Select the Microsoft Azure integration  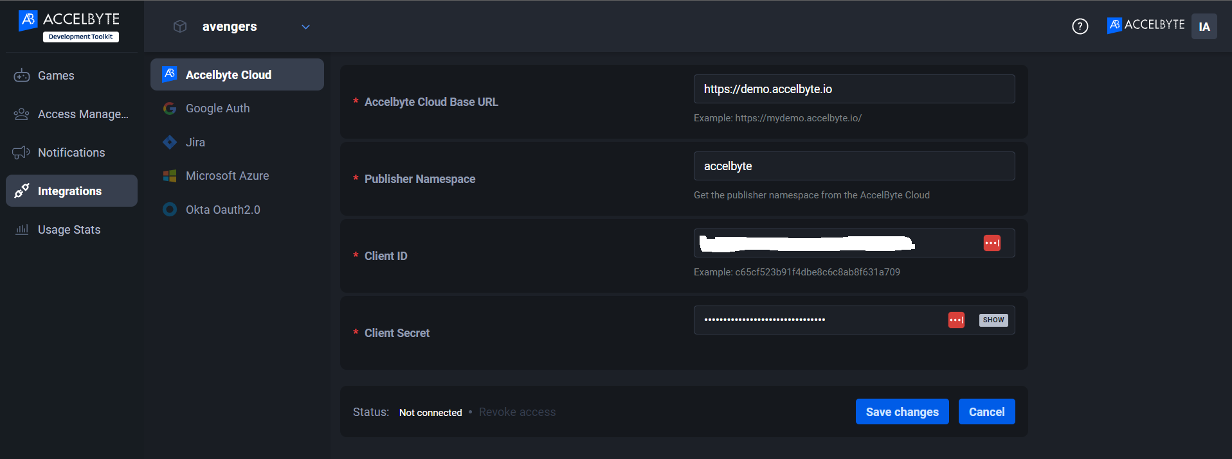[x=237, y=176]
